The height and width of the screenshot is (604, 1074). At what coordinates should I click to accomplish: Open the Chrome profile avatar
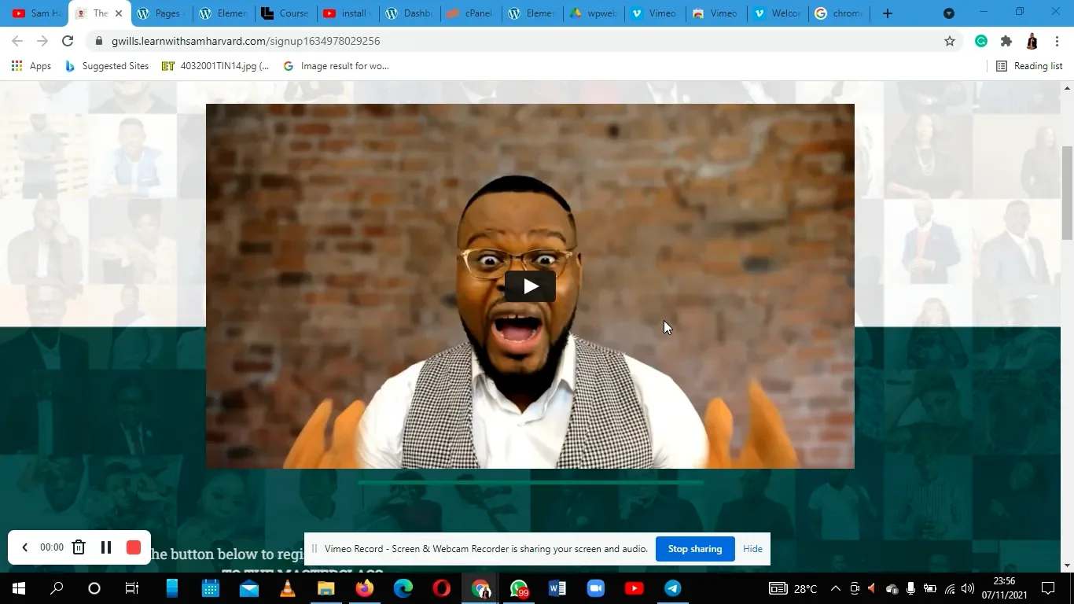[x=1032, y=41]
